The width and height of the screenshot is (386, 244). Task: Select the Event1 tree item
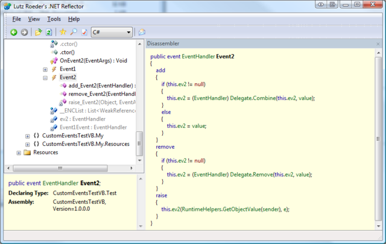(68, 69)
